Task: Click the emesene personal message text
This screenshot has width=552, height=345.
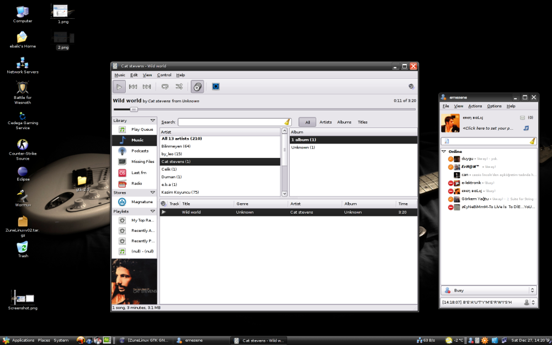Action: pyautogui.click(x=487, y=128)
